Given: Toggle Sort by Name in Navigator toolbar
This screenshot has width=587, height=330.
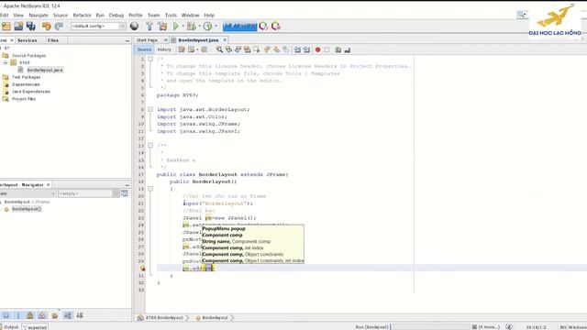Looking at the screenshot, I should point(68,315).
